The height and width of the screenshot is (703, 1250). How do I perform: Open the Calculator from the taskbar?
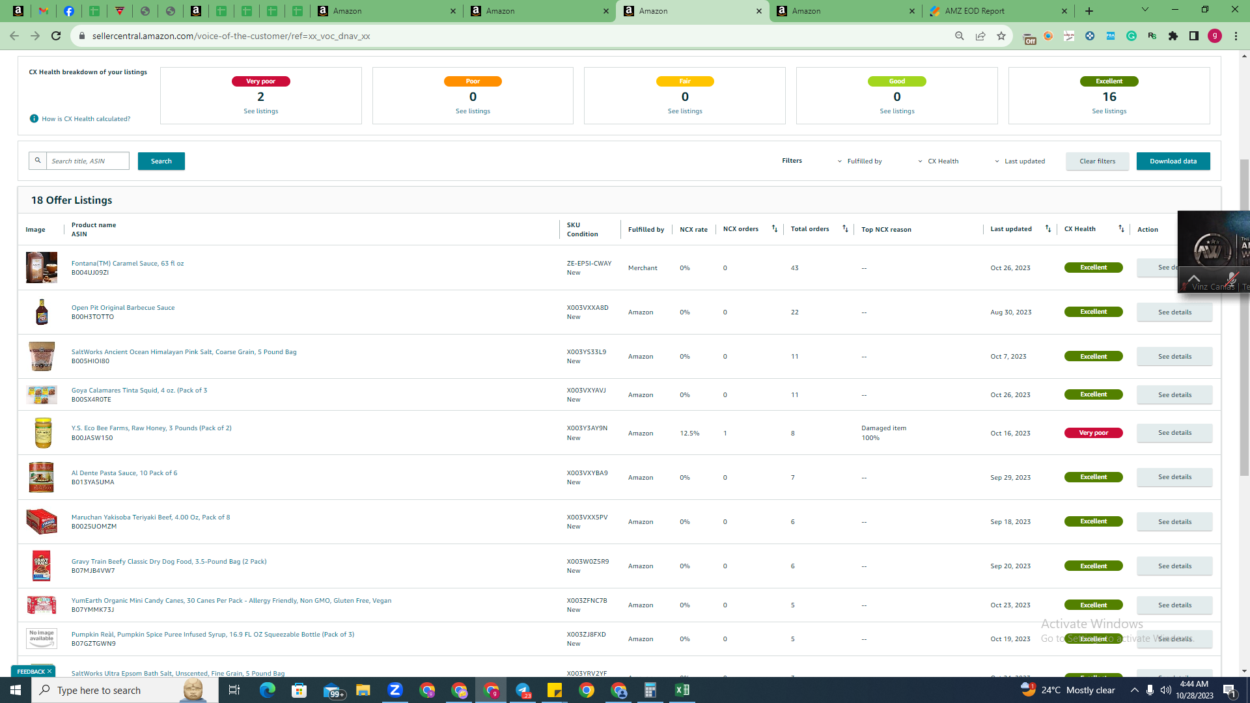coord(650,690)
